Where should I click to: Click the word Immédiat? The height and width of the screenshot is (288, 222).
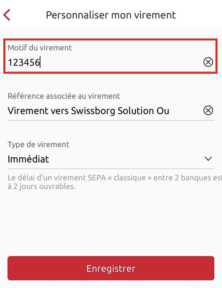[x=28, y=159]
